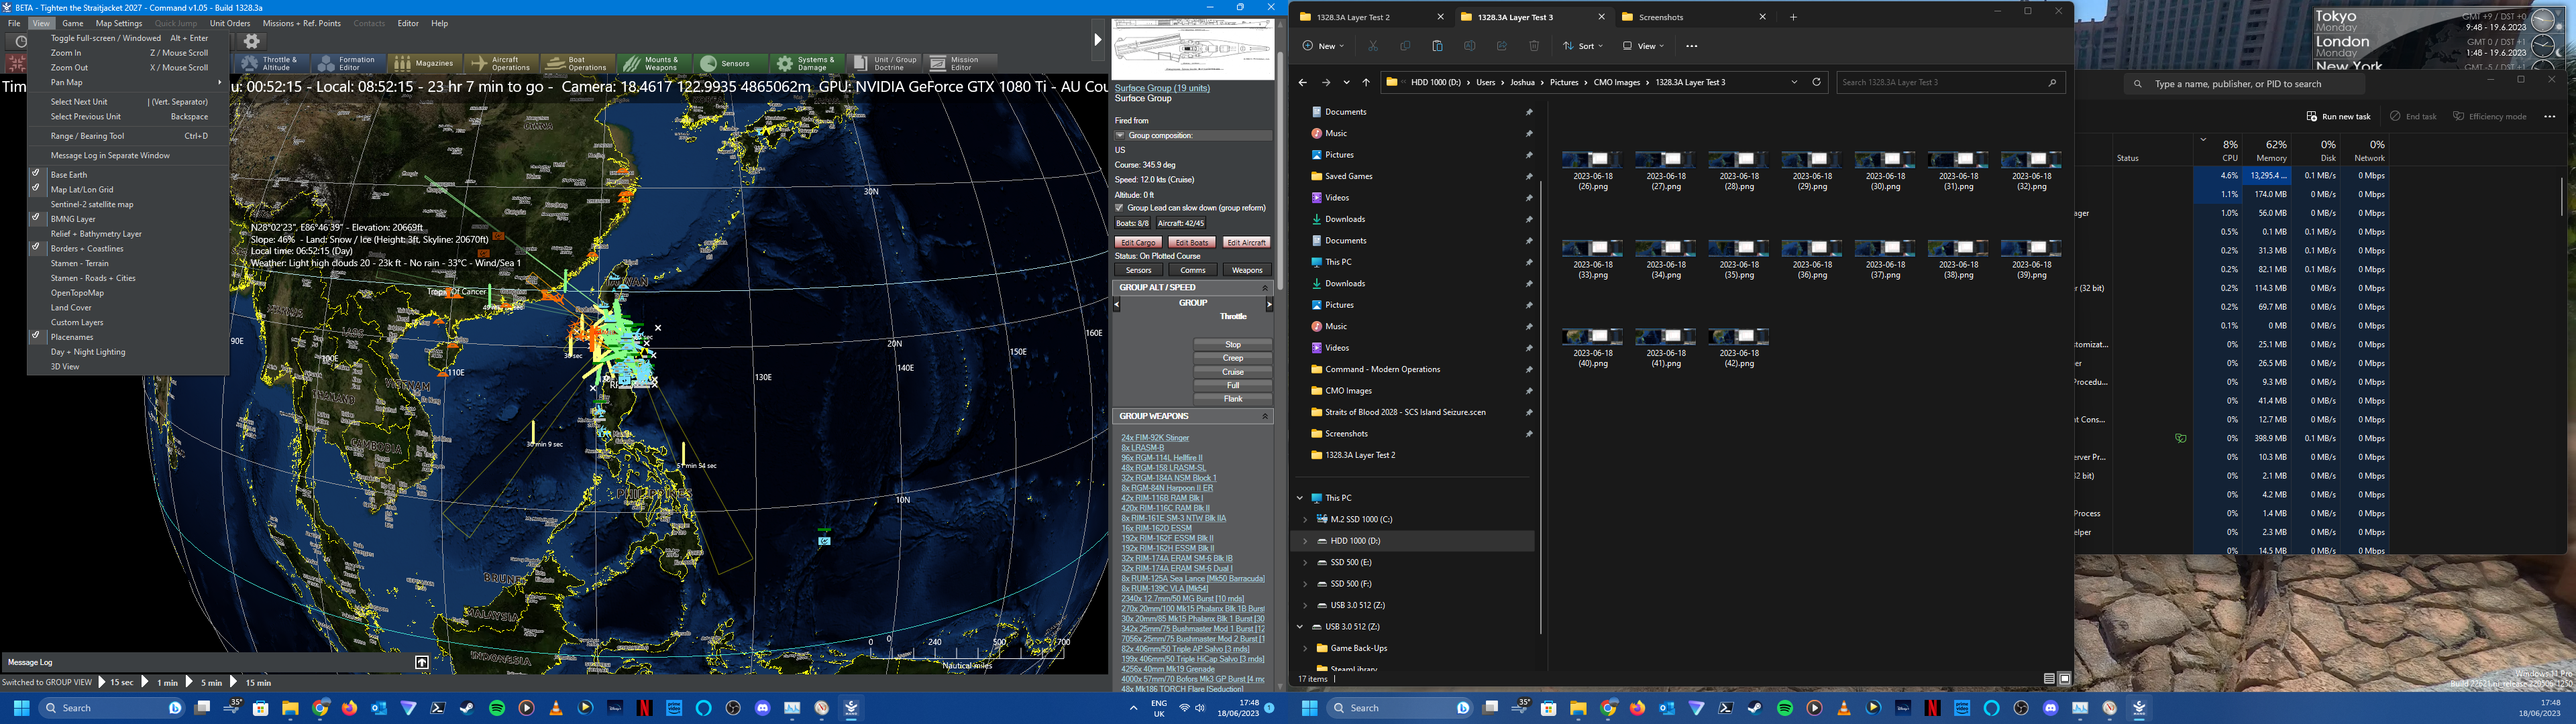Open the Magazines toolbar icon
The image size is (2576, 724).
tap(424, 63)
